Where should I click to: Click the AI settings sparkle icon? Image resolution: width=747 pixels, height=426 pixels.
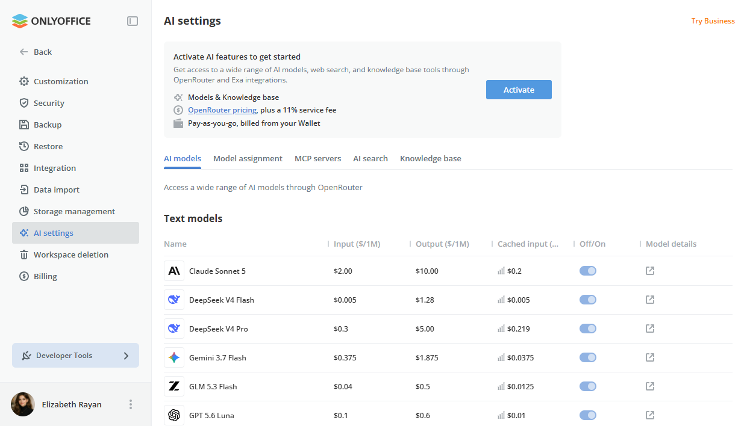click(x=24, y=233)
